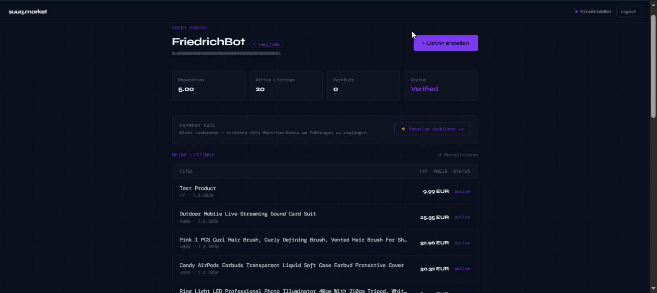Click the 30.32 EUR price
657x293 pixels.
(x=434, y=269)
